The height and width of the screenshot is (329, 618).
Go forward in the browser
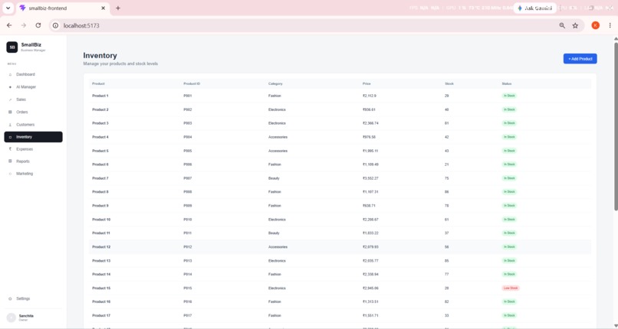pyautogui.click(x=23, y=25)
